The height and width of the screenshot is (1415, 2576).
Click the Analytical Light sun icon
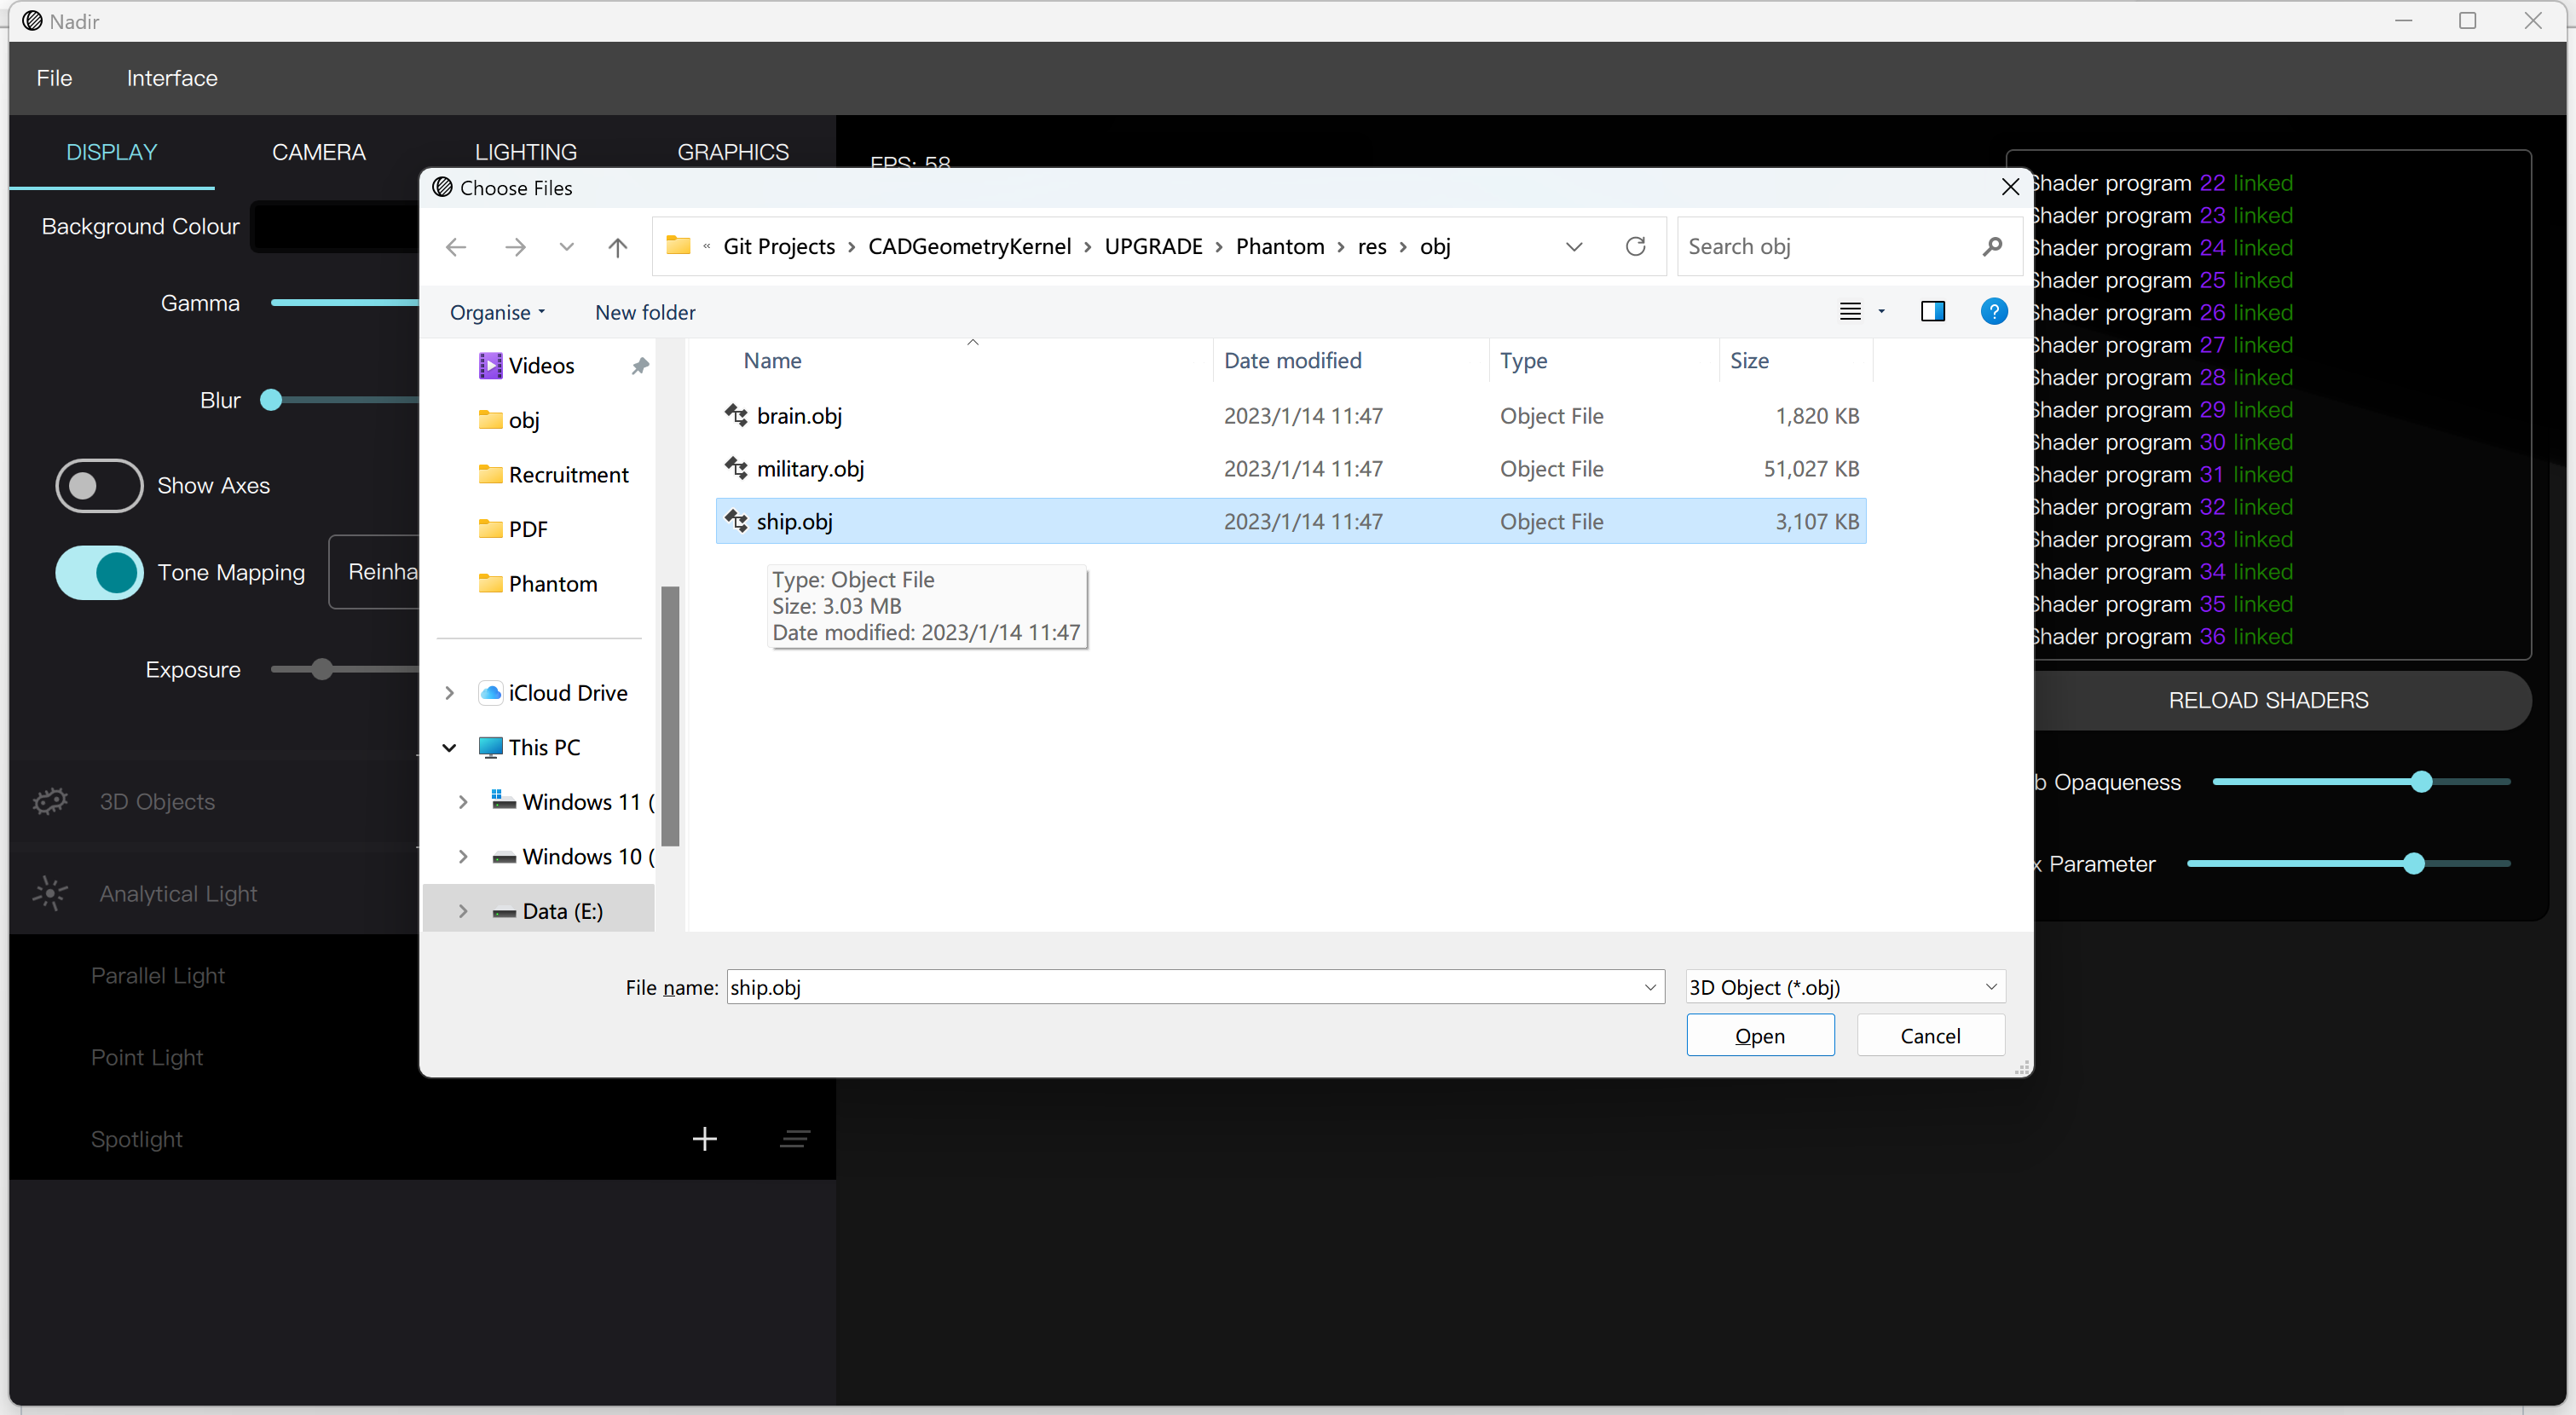(50, 893)
